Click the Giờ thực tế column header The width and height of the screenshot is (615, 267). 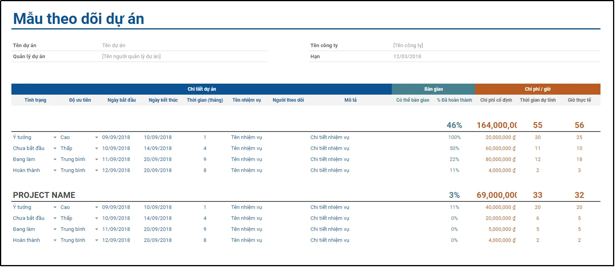[579, 100]
